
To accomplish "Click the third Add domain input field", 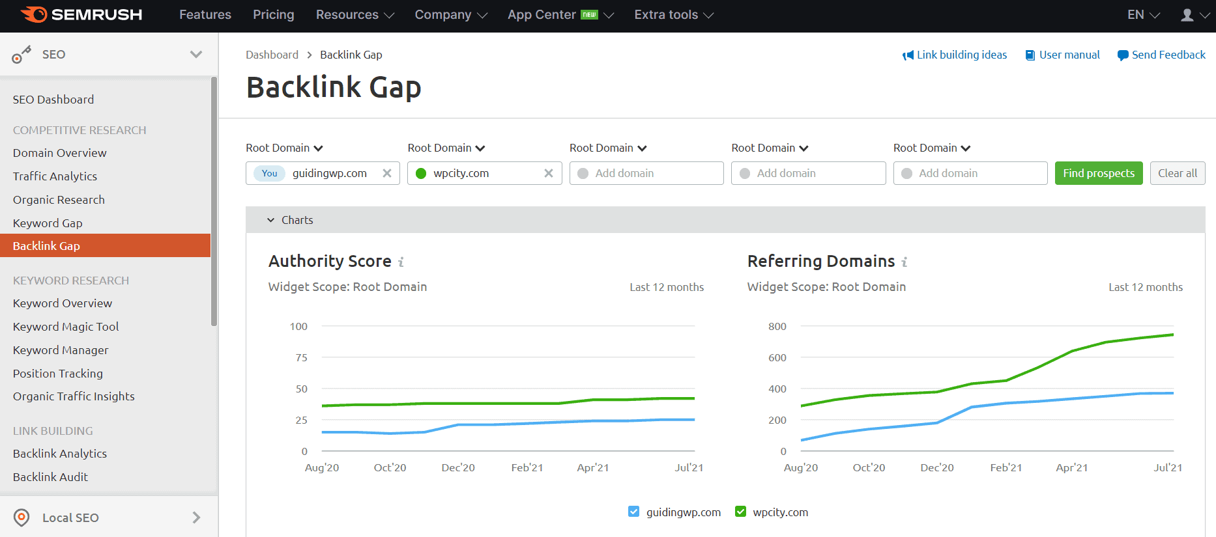I will (646, 173).
